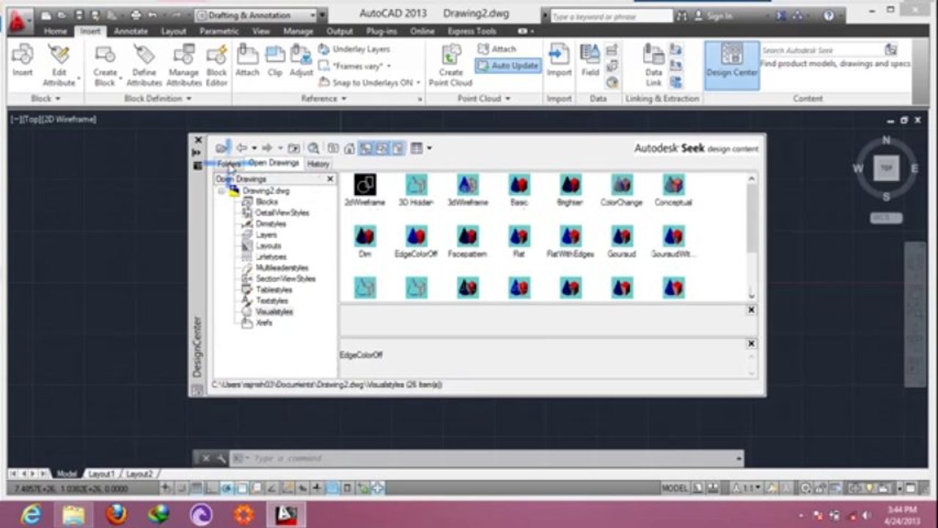938x528 pixels.
Task: Open the Parametric ribbon tab
Action: click(219, 32)
